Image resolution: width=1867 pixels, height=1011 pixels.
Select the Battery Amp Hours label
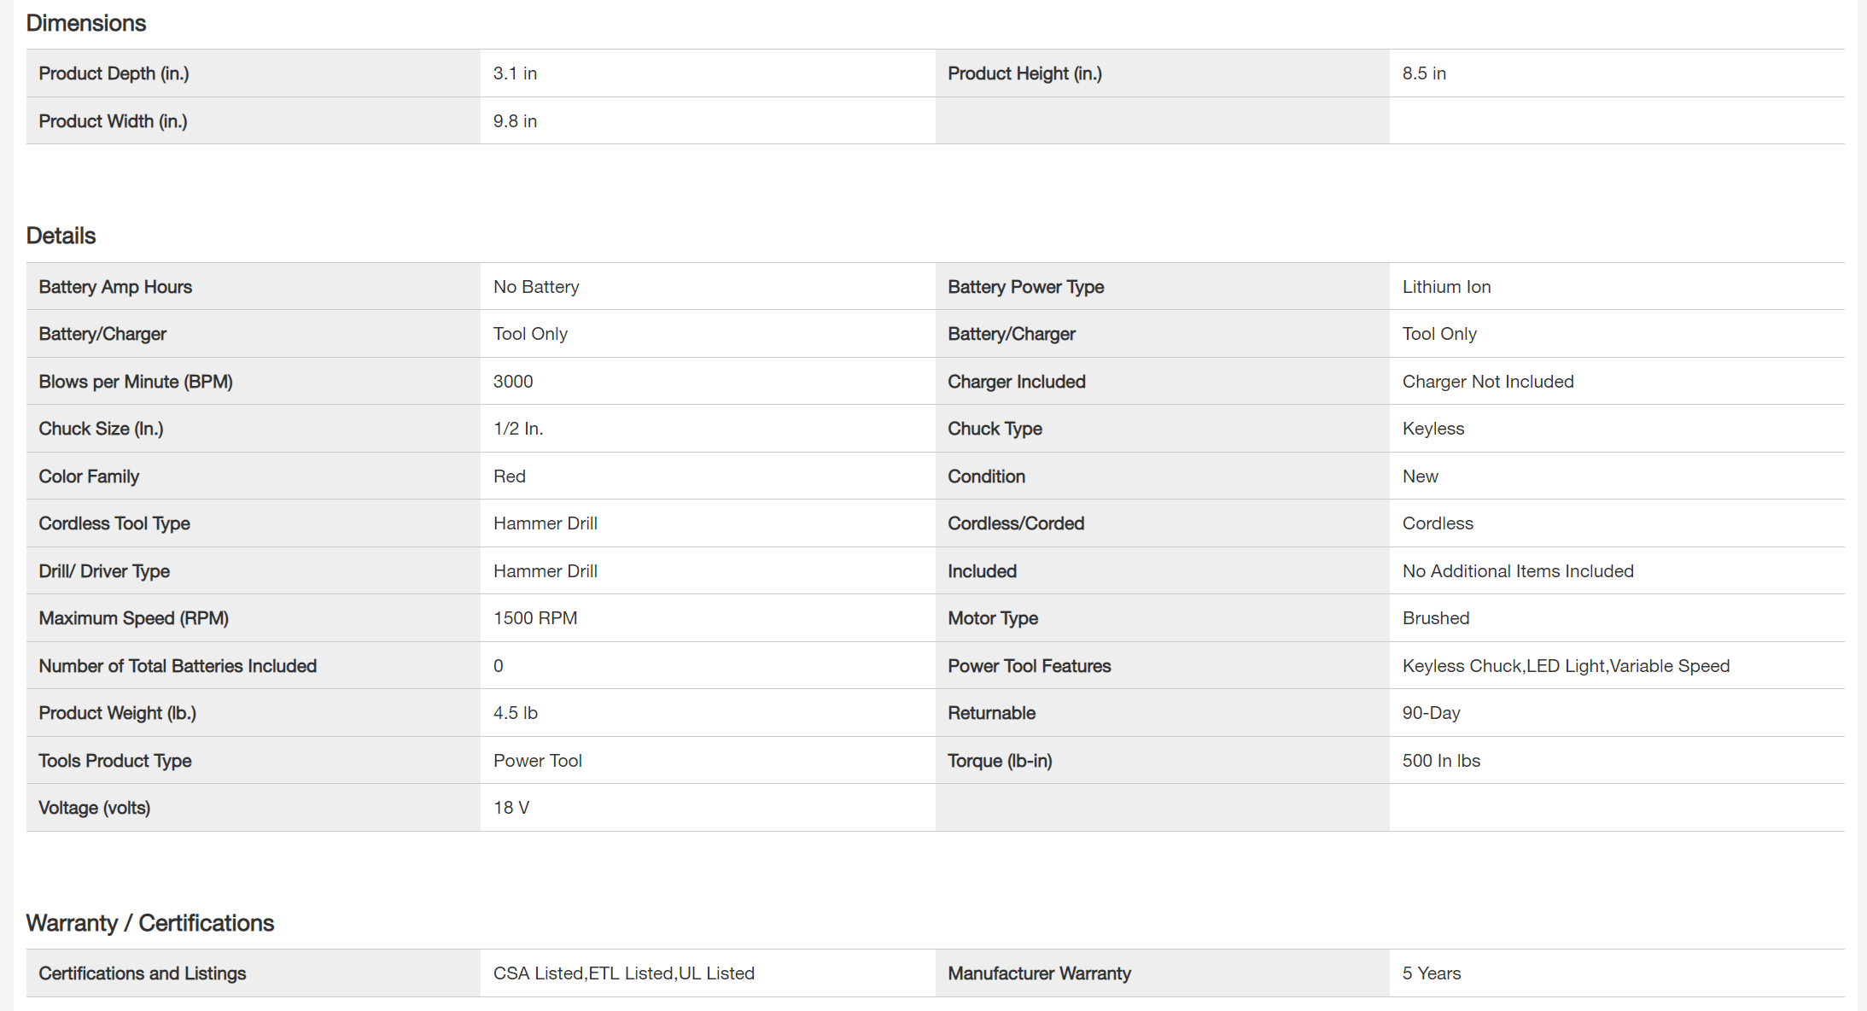click(115, 287)
